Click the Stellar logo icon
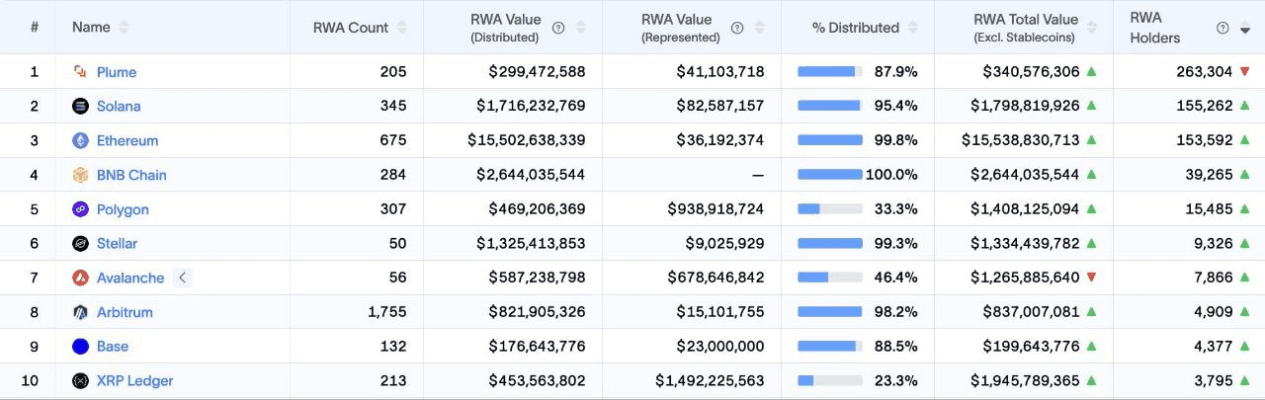The image size is (1265, 400). coord(80,244)
